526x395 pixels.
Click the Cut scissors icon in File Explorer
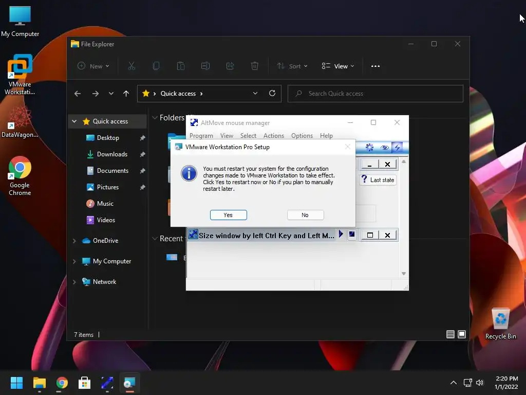click(x=131, y=66)
